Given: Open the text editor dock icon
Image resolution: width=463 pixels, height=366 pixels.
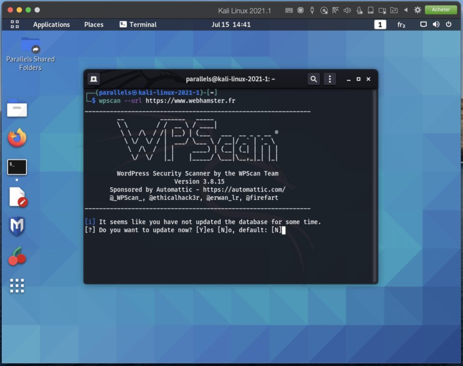Looking at the screenshot, I should tap(18, 197).
